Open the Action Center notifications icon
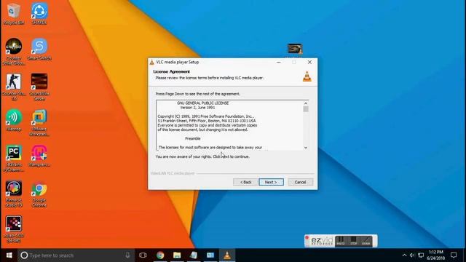The height and width of the screenshot is (262, 466). 454,255
